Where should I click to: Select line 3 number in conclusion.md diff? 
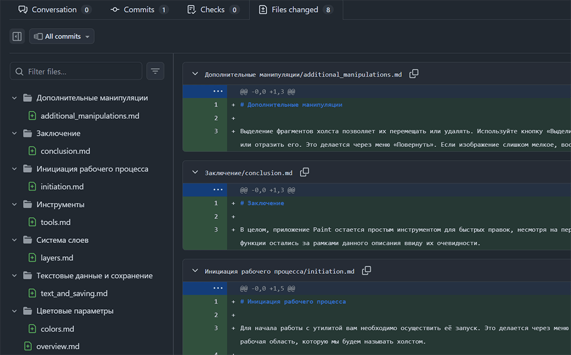click(x=216, y=230)
